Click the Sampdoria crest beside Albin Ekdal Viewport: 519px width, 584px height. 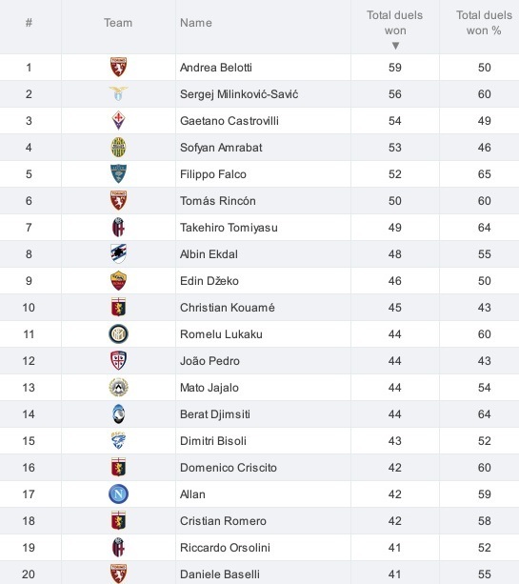click(x=118, y=254)
